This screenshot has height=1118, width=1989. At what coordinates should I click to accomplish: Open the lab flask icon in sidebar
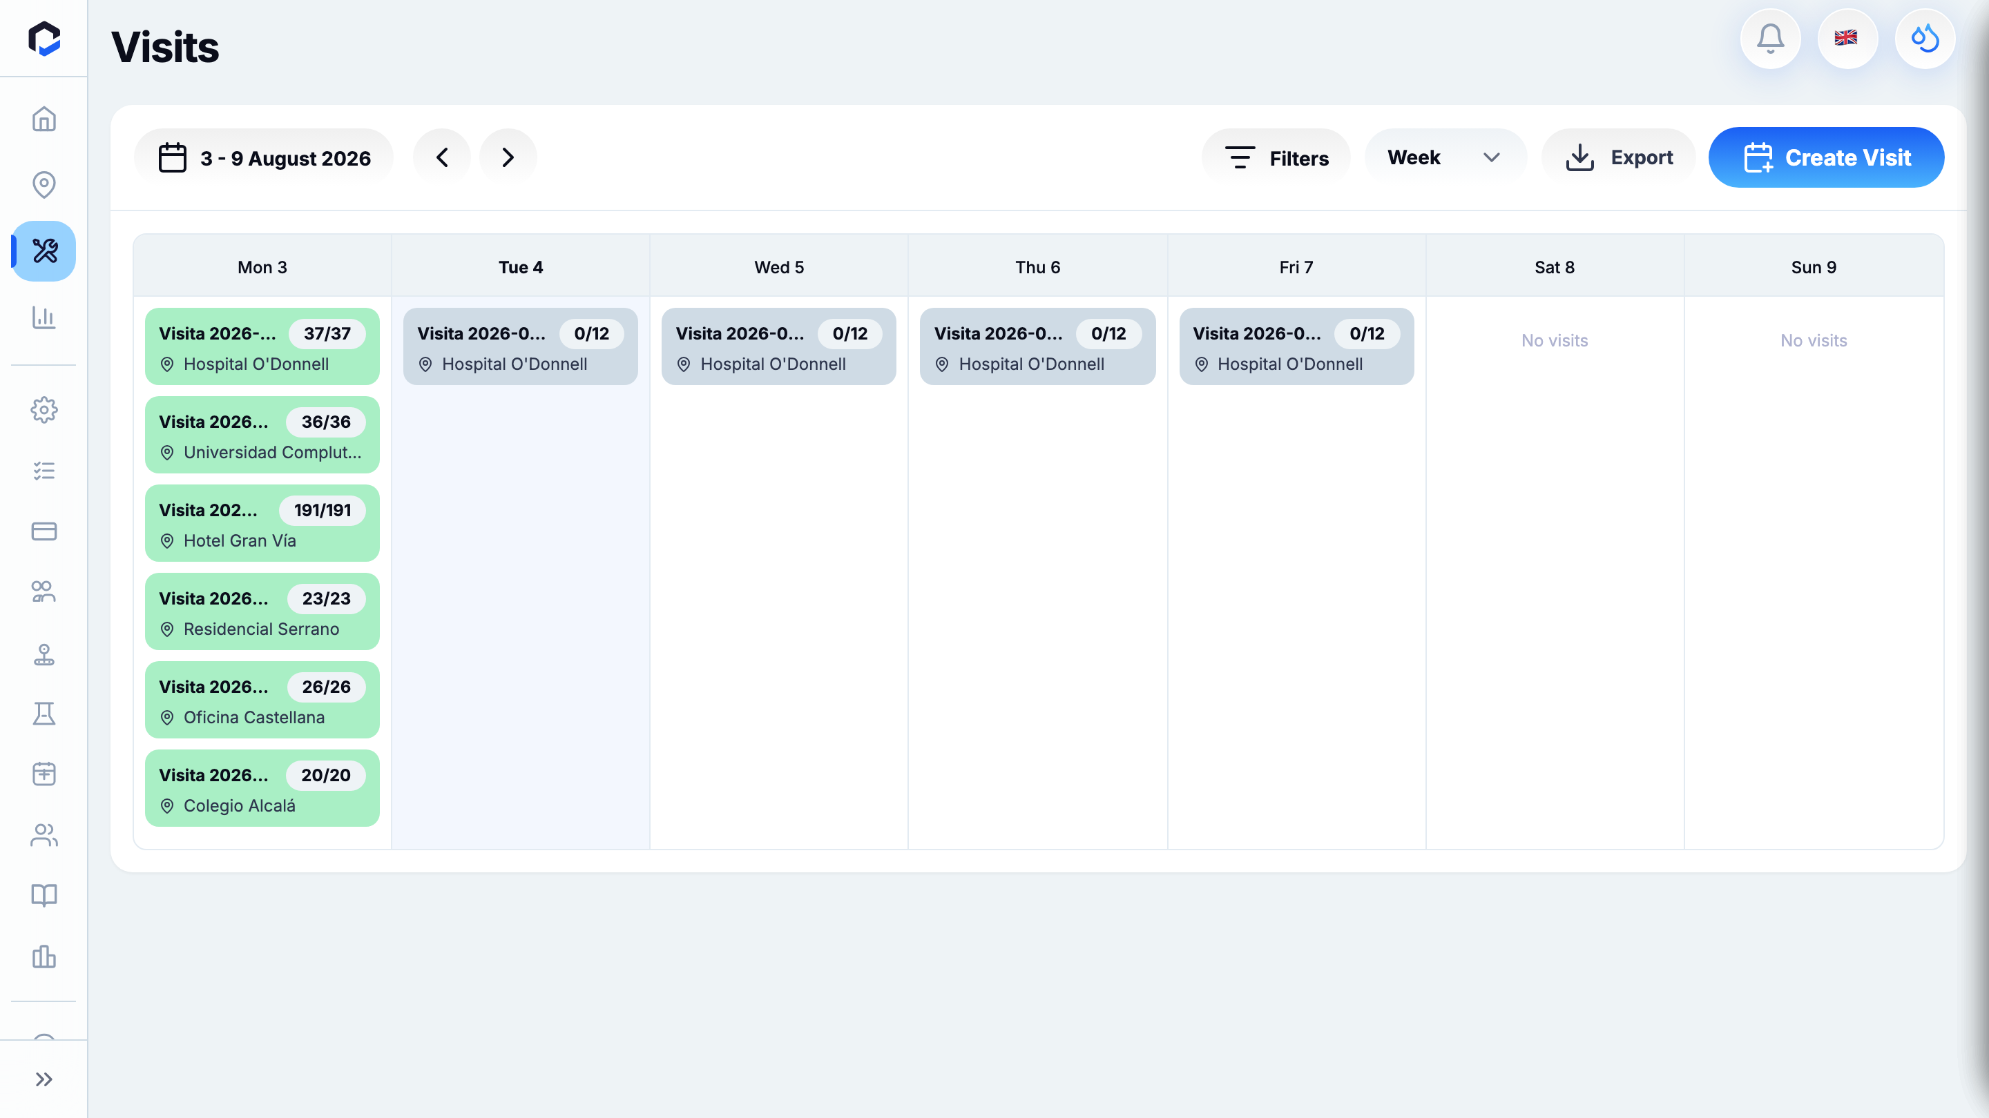44,714
